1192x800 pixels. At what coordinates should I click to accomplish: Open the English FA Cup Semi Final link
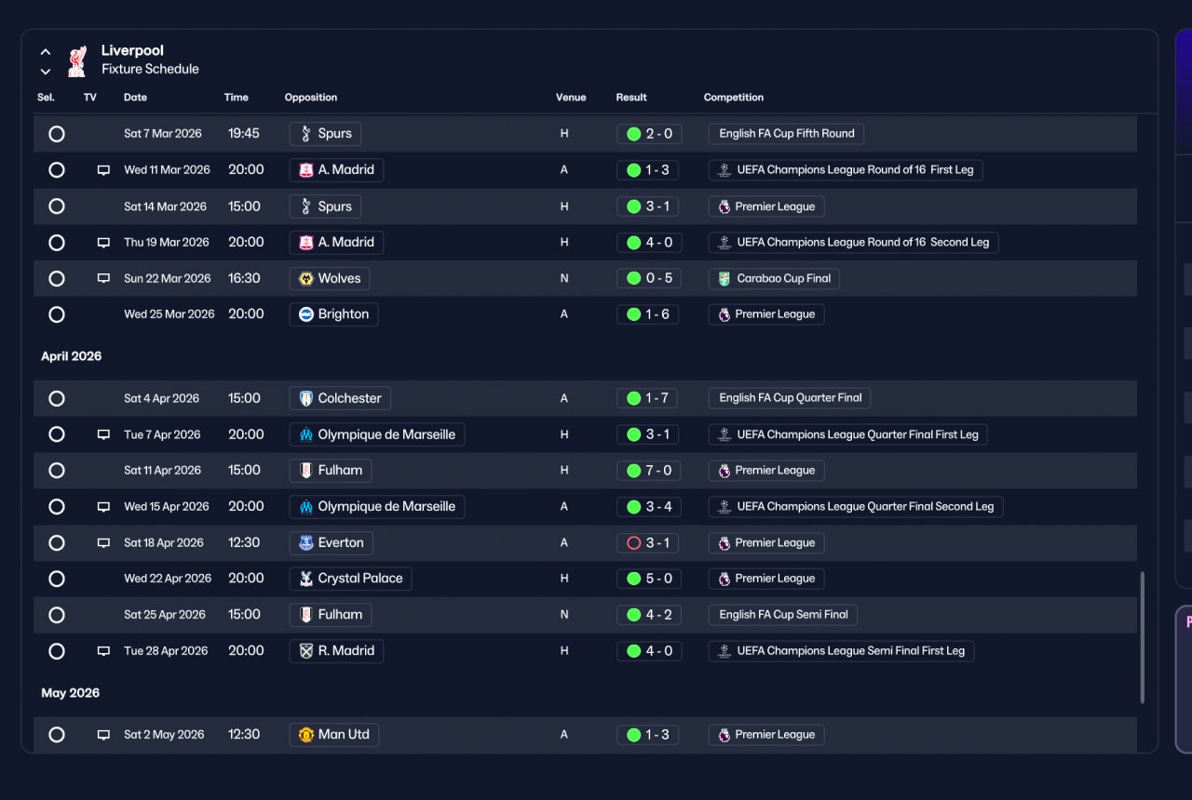(x=783, y=615)
